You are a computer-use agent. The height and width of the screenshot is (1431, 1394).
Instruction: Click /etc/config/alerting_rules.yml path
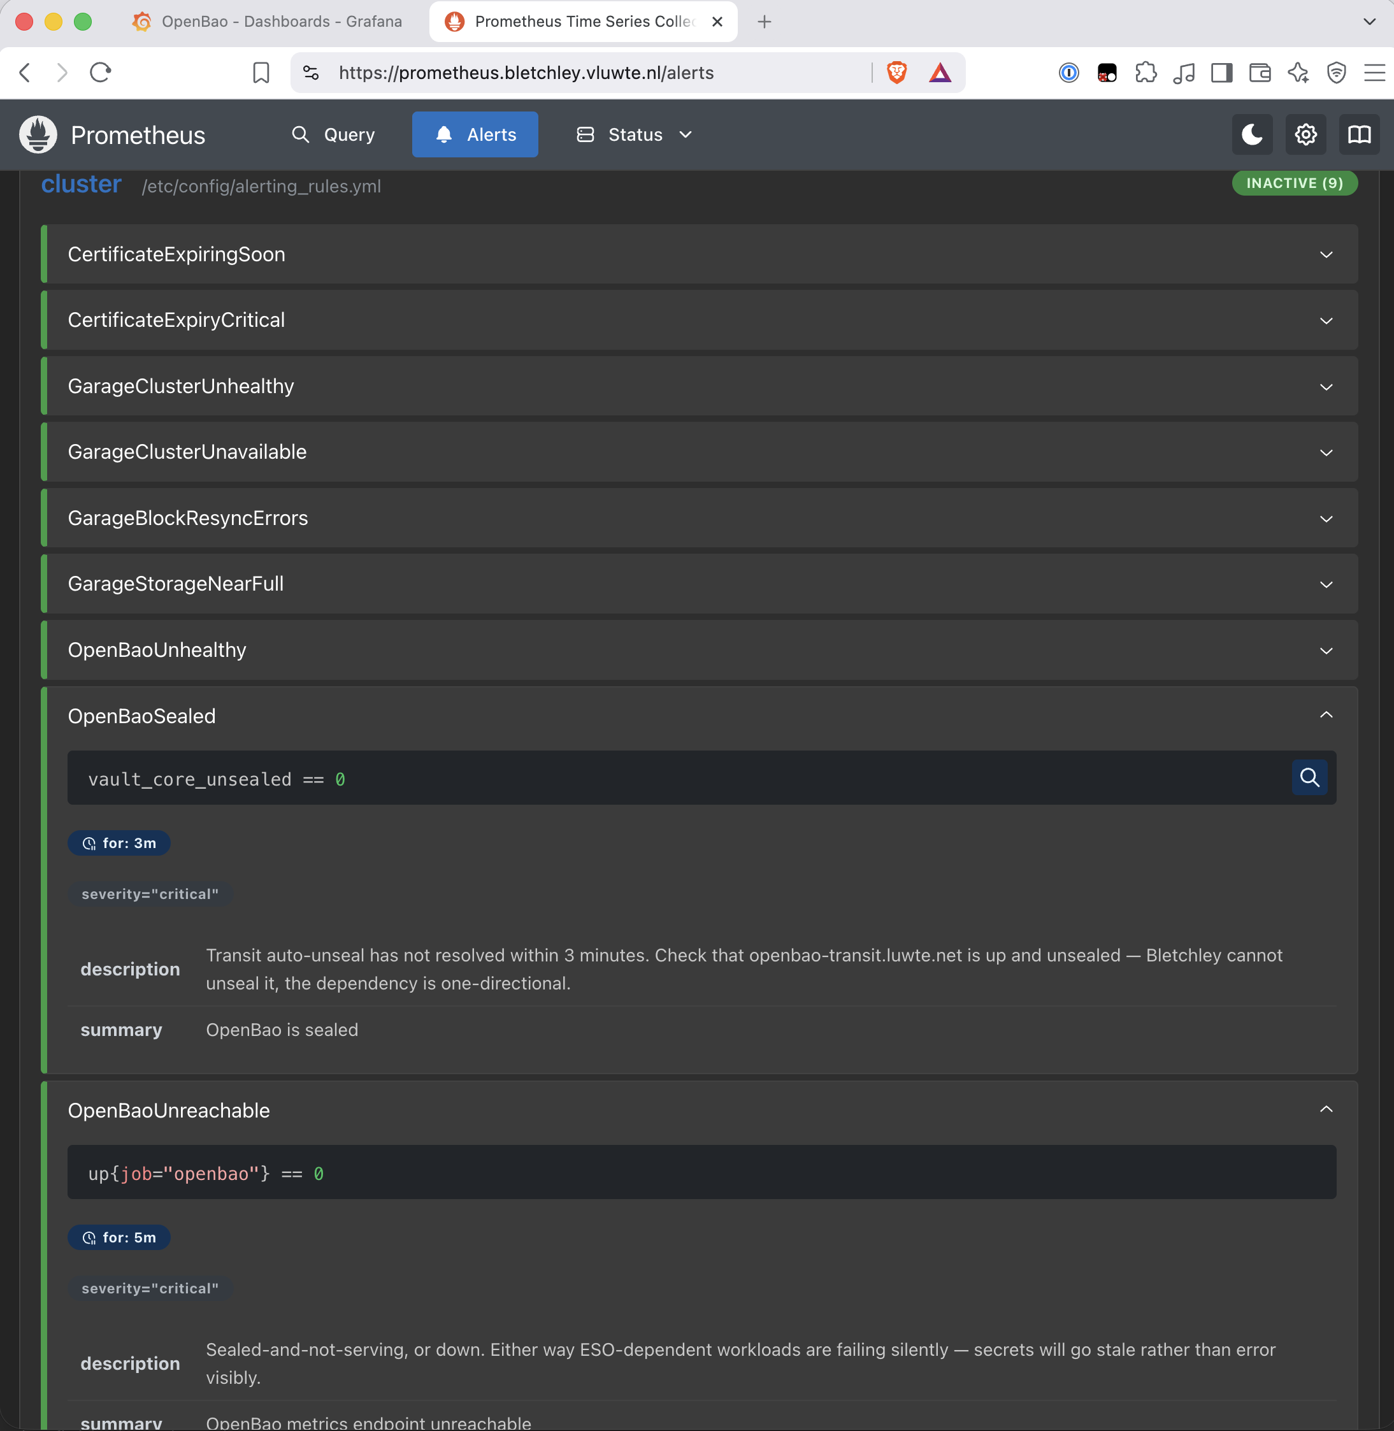pyautogui.click(x=261, y=186)
